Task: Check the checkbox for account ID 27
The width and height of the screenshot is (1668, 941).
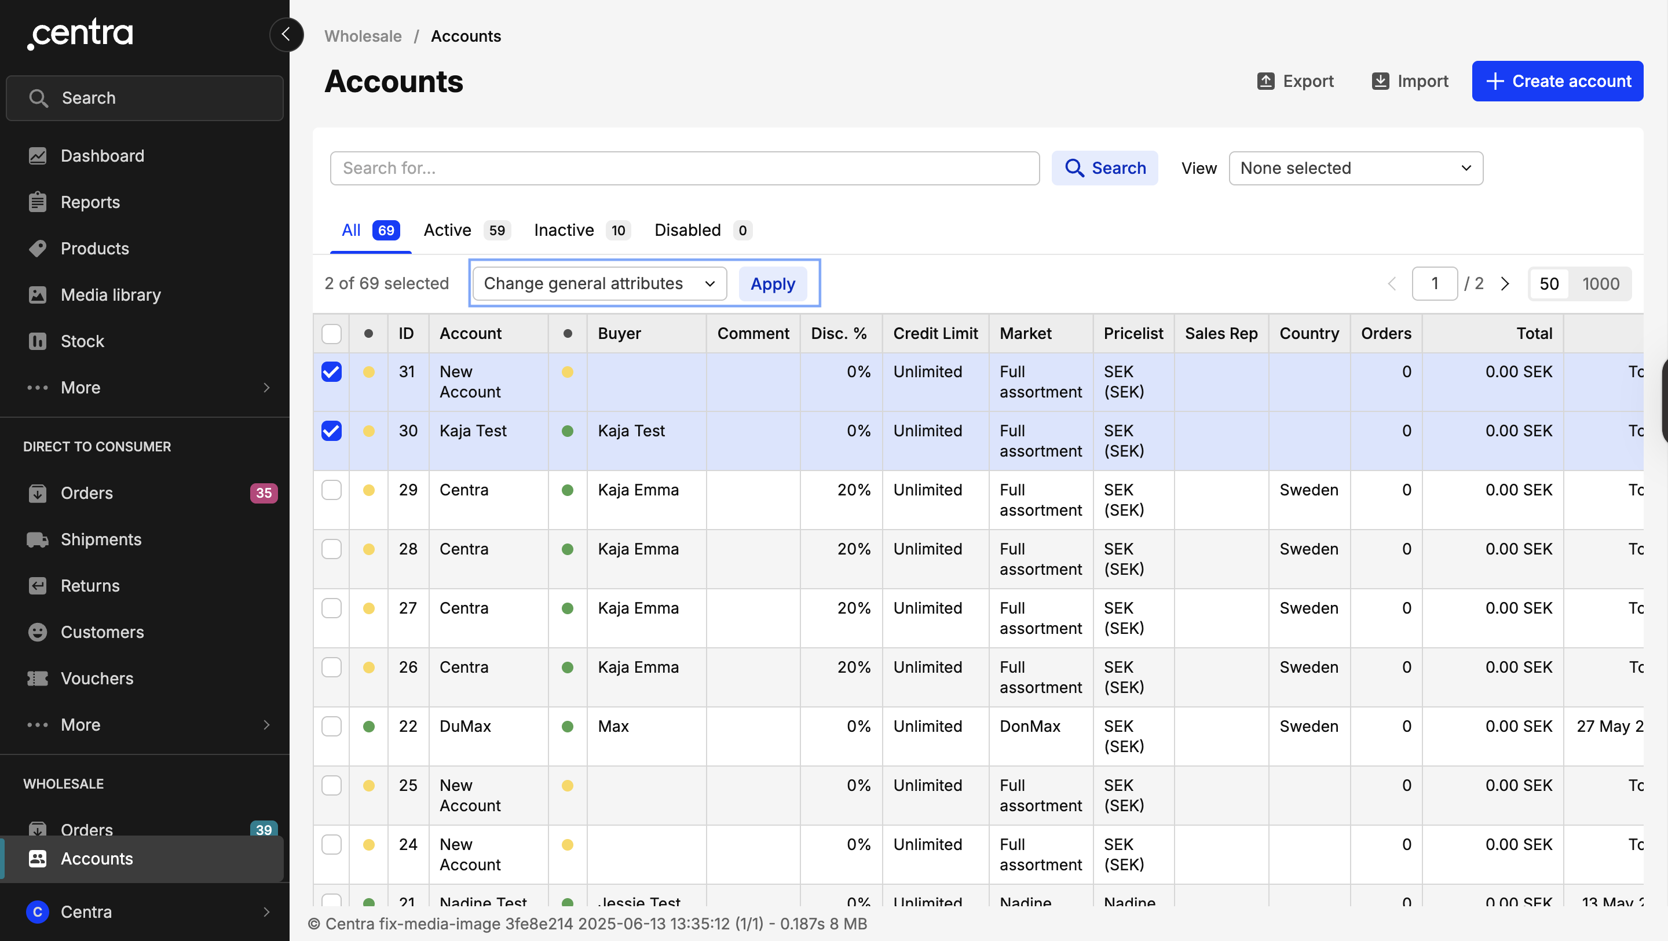Action: coord(331,607)
